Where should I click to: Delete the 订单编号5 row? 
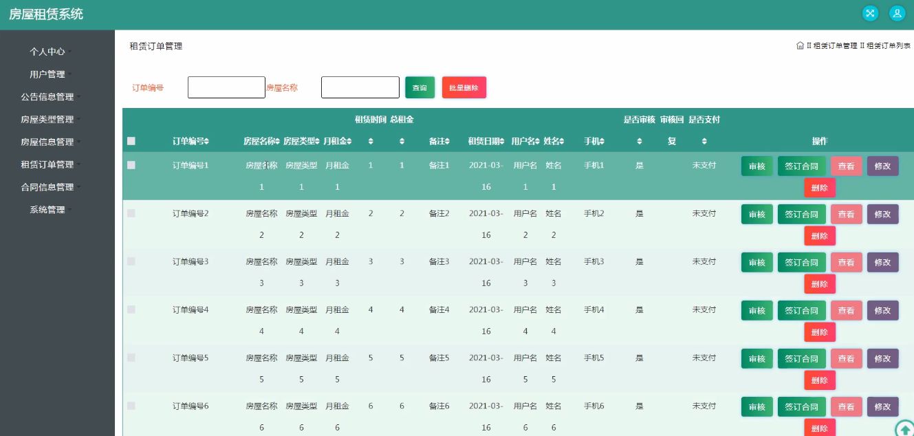coord(820,380)
